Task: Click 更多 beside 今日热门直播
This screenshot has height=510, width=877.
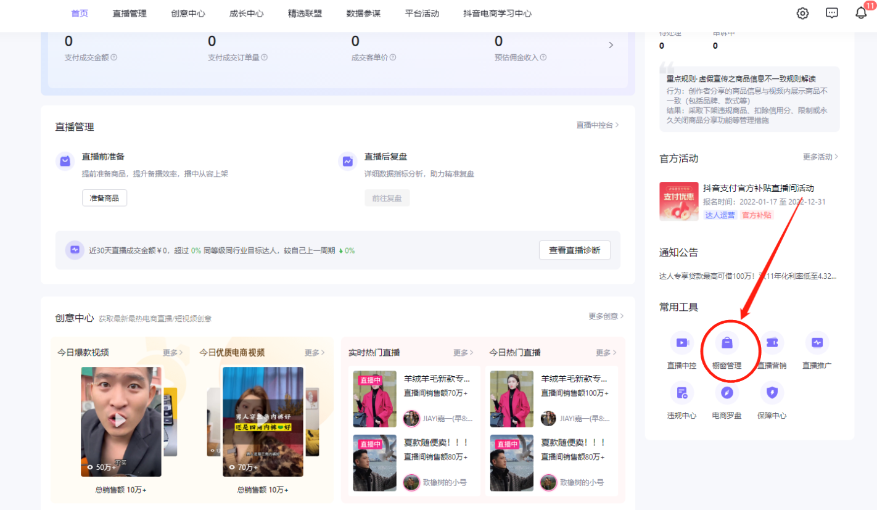Action: (606, 353)
